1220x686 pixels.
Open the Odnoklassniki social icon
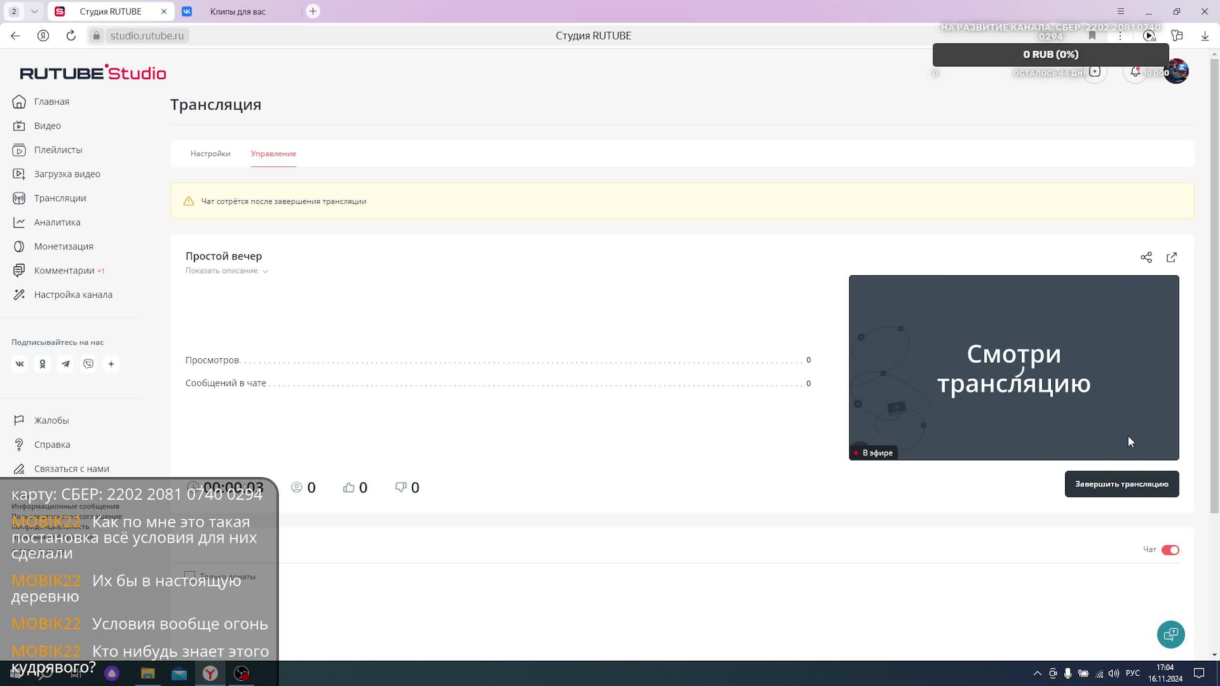point(42,364)
